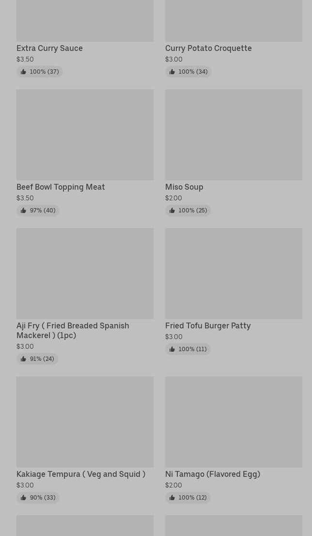Image resolution: width=312 pixels, height=536 pixels.
Task: Select the Curry Potato Croquette title
Action: point(209,48)
